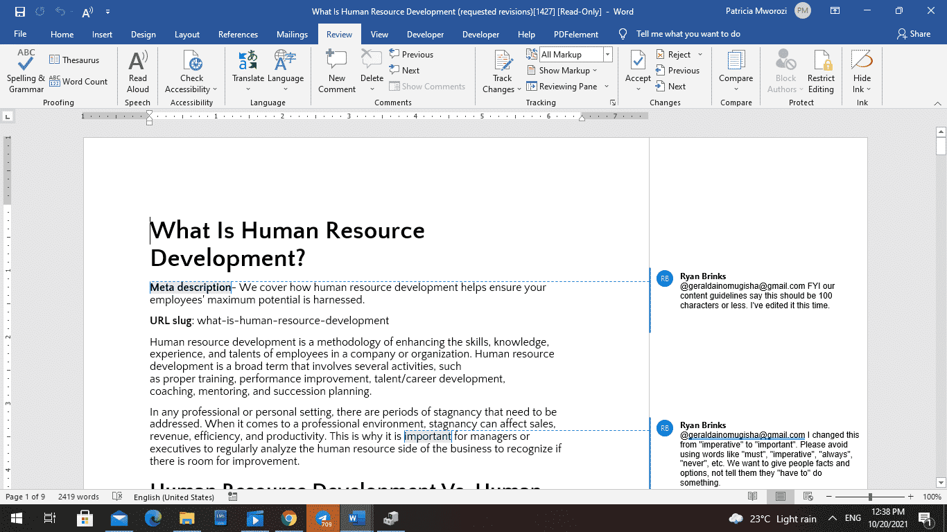Open the All Markup dropdown
The width and height of the screenshot is (947, 532).
tap(607, 54)
